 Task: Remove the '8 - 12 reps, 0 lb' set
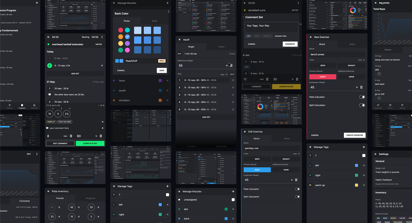tap(102, 65)
